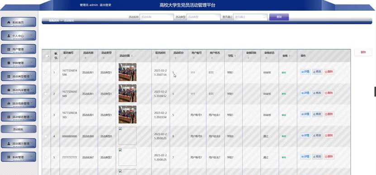Screen dimensions: 376x175
Task: Click red 删除 for row 2
Action: [329, 93]
